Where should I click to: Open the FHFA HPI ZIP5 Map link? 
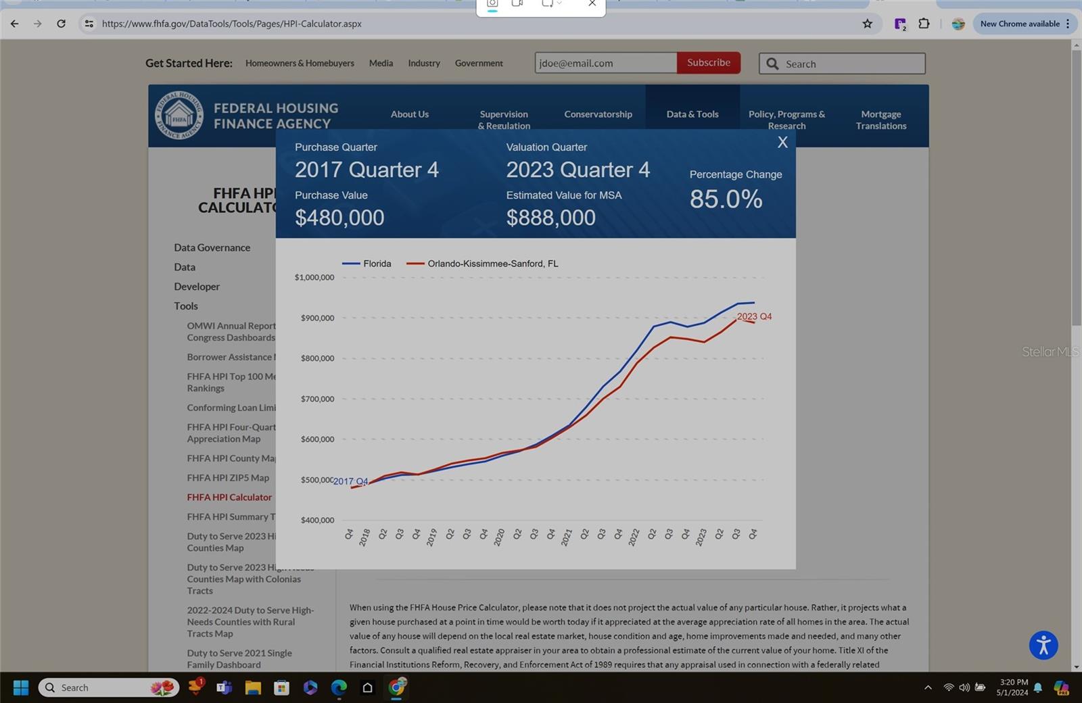(228, 478)
